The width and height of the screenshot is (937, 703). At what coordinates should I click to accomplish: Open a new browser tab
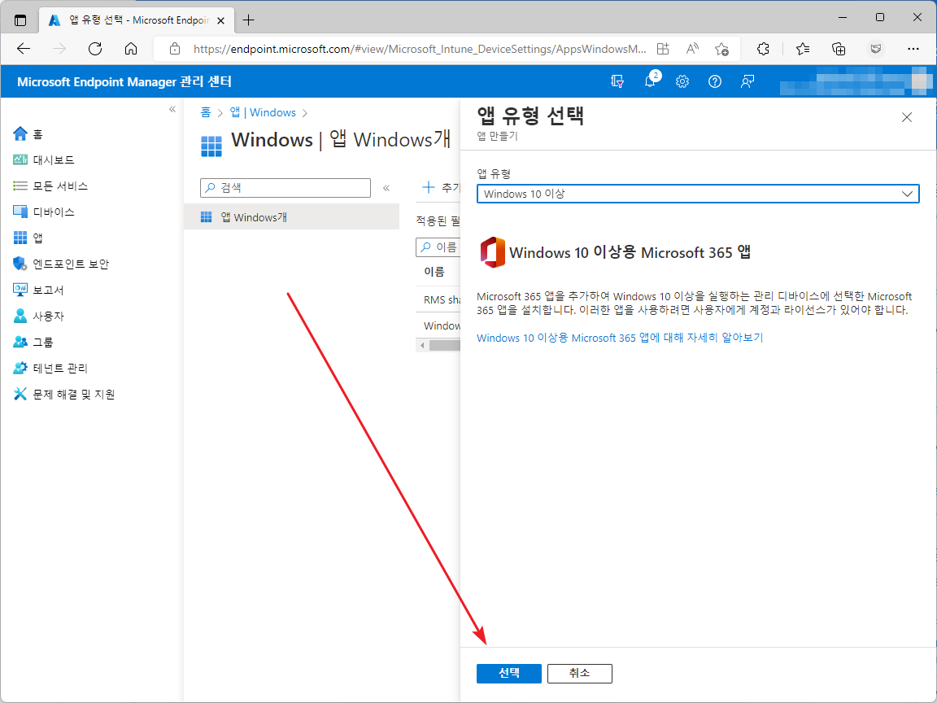(x=249, y=20)
